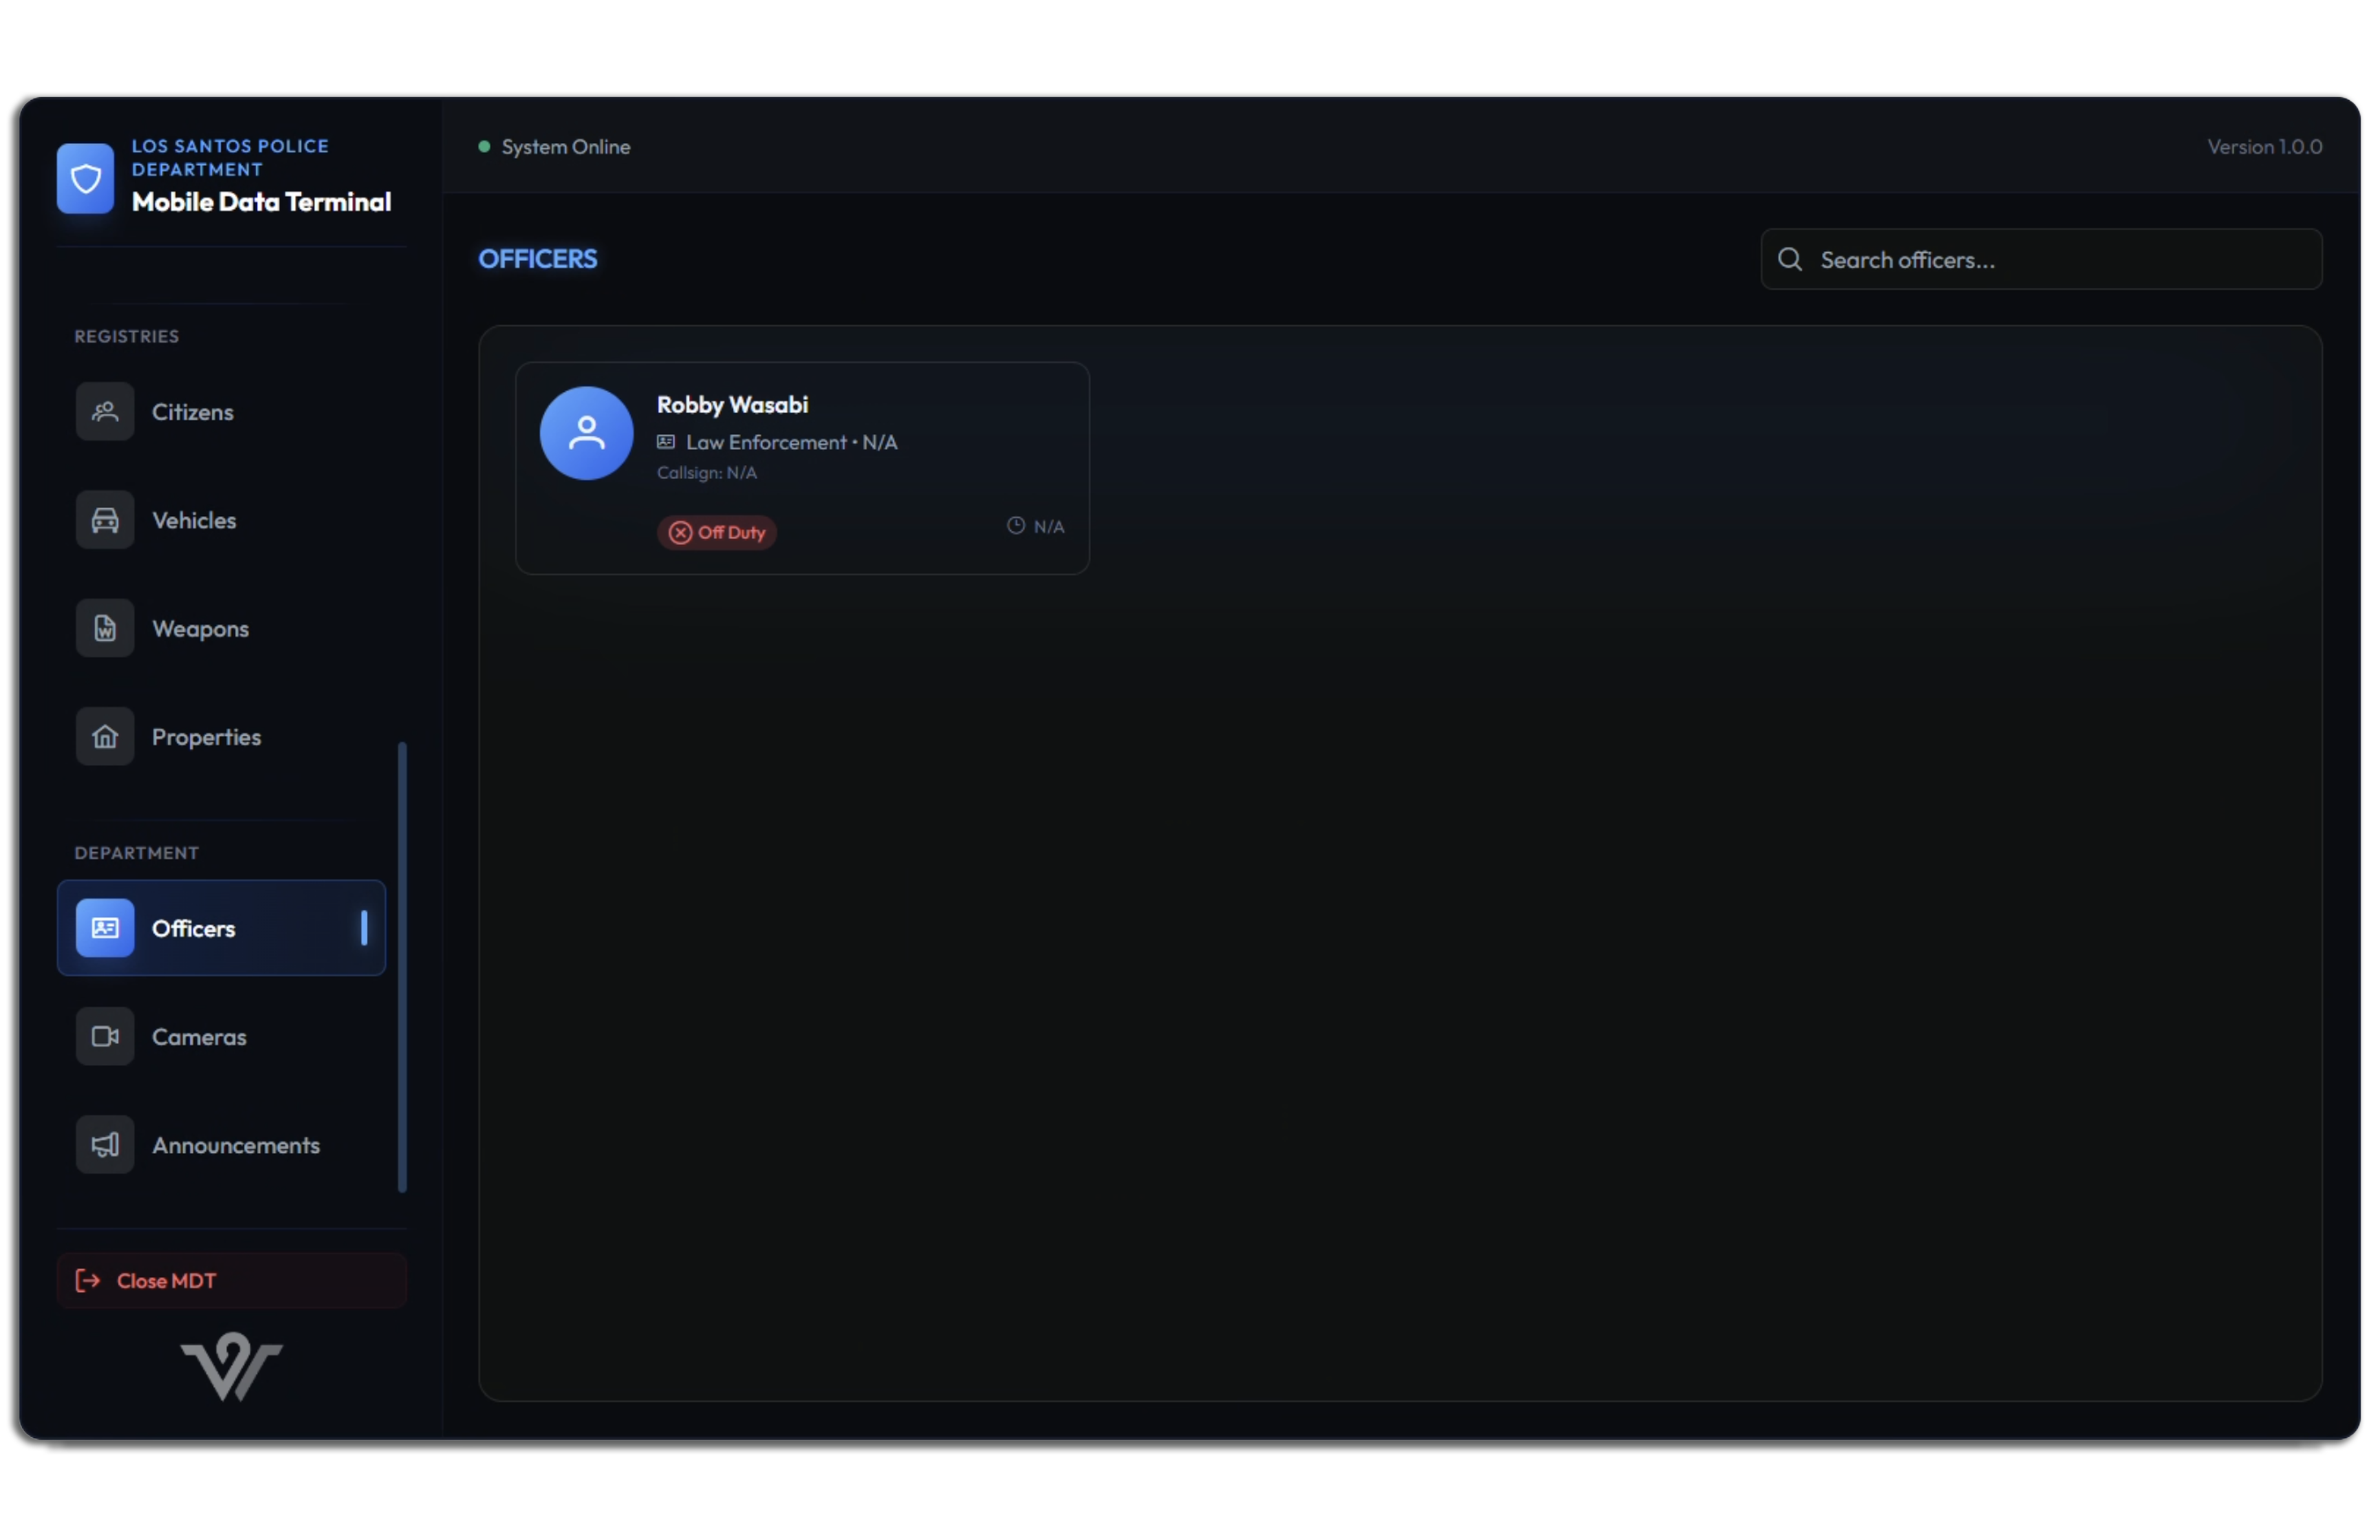Open the Weapons menu label
The height and width of the screenshot is (1540, 2380).
tap(201, 628)
